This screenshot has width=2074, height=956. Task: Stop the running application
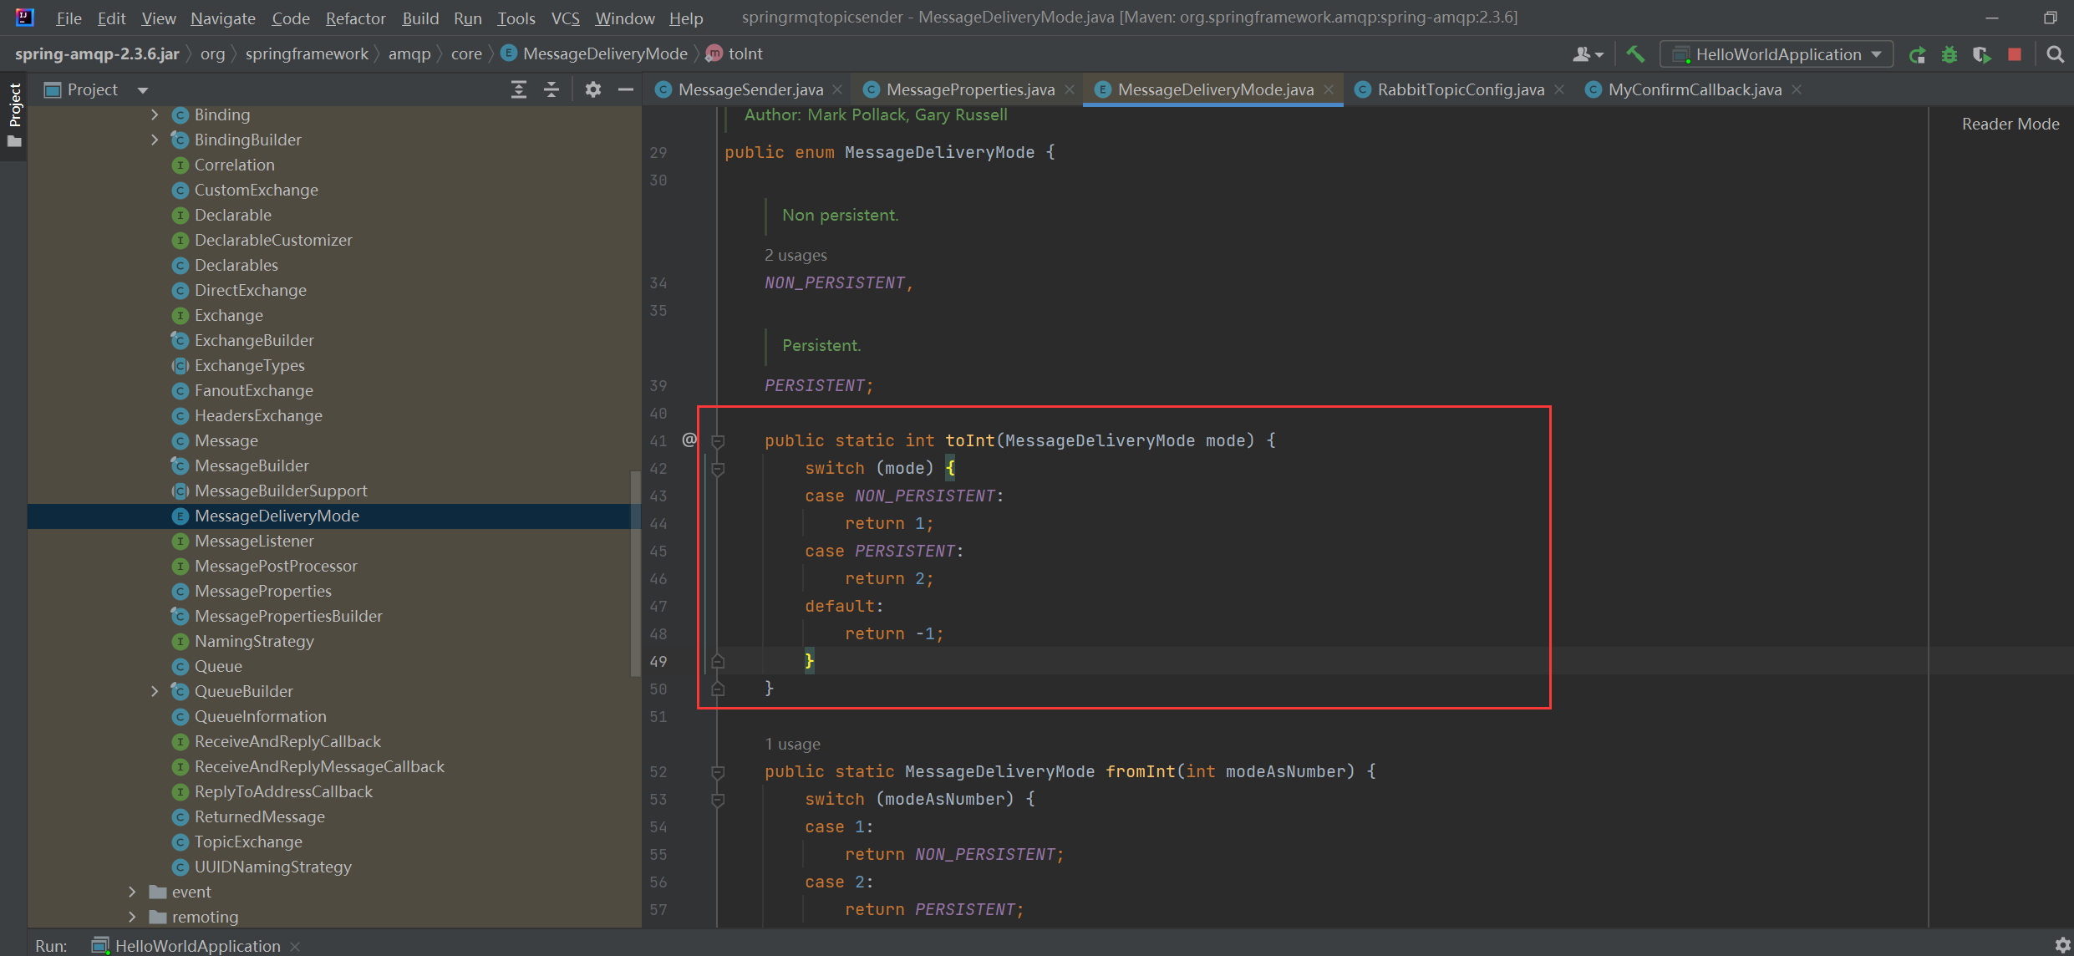2015,54
